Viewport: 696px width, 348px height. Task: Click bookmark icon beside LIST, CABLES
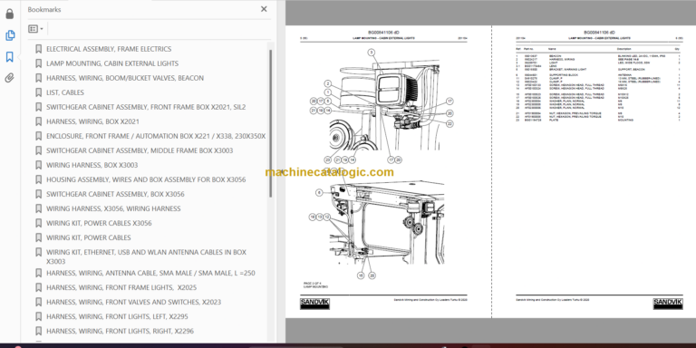coord(39,92)
